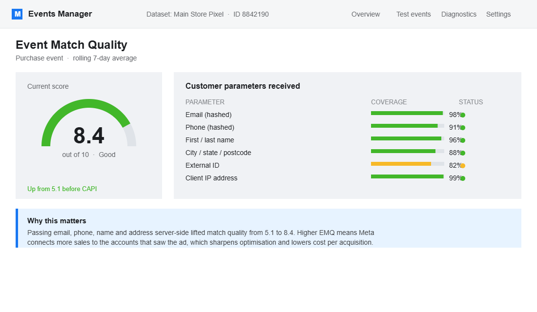Image resolution: width=537 pixels, height=312 pixels.
Task: Click the Events Manager title
Action: pyautogui.click(x=60, y=14)
